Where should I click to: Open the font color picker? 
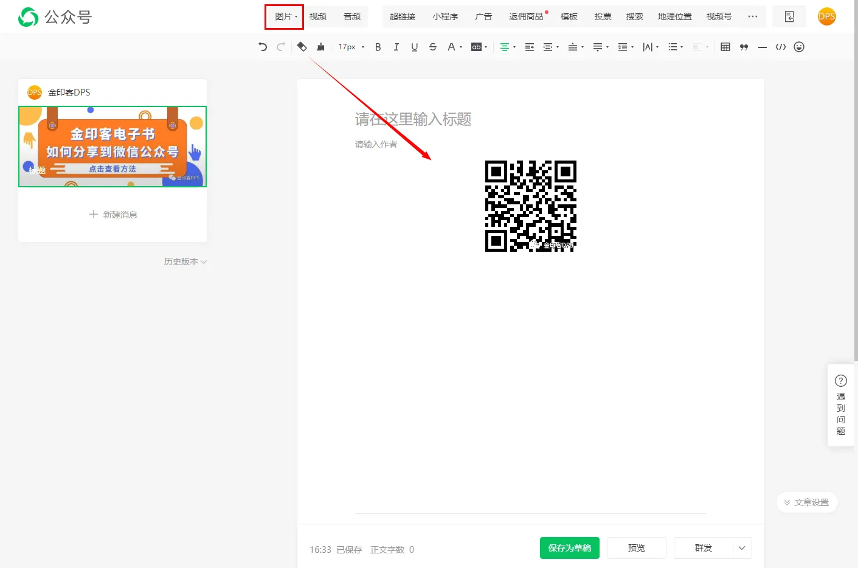[x=454, y=47]
